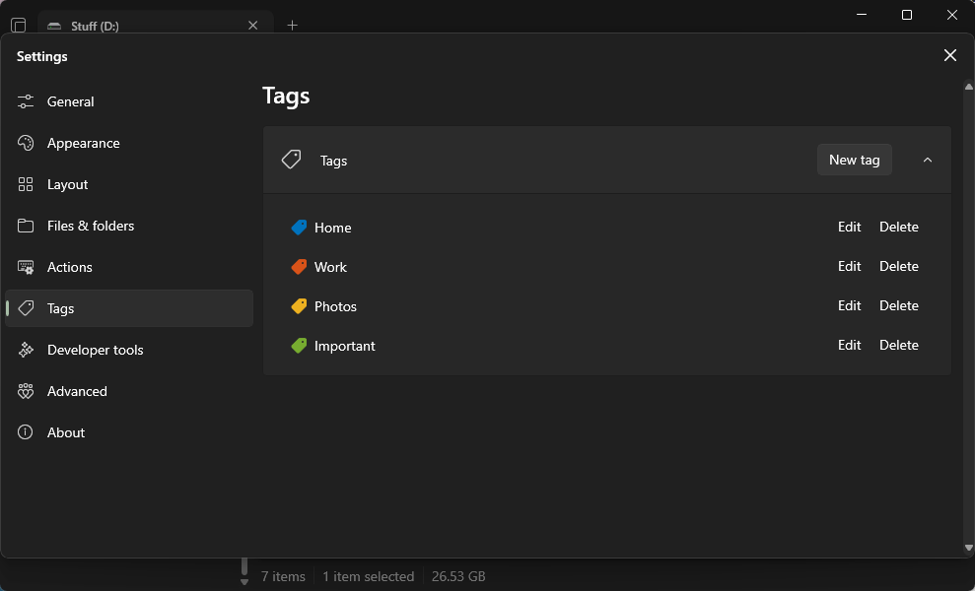The image size is (975, 591).
Task: Create a tag with New tag button
Action: coord(854,160)
